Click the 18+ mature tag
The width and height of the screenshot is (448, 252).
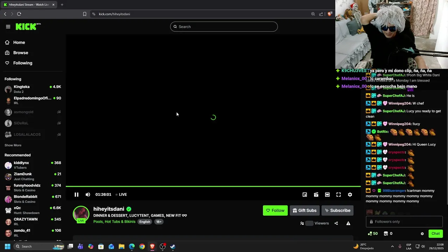click(x=159, y=222)
